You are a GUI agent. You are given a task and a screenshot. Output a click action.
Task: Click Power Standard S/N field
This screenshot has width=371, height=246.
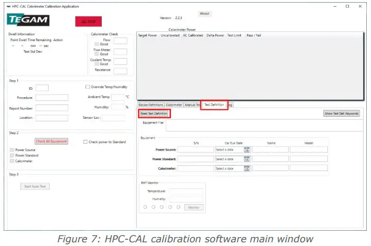[195, 159]
